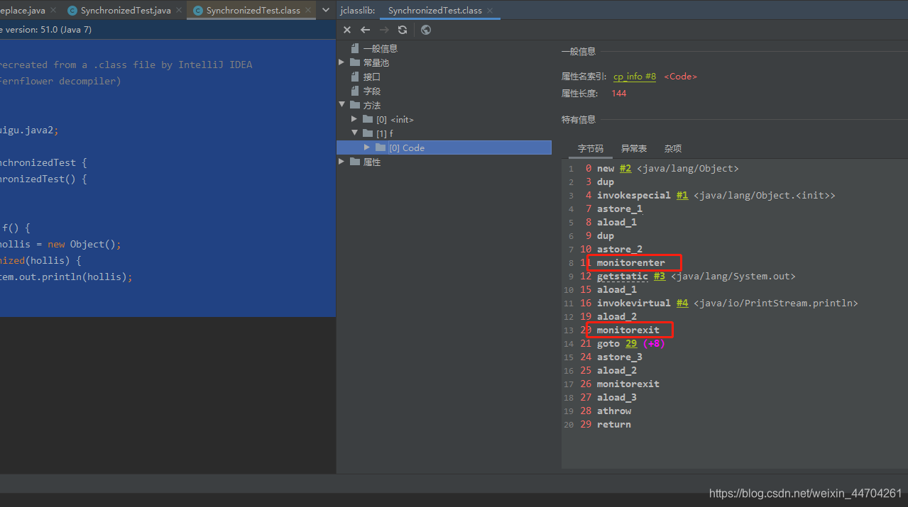Click the monitorenter instruction at offset 11
Screen dimensions: 908x507
pyautogui.click(x=630, y=262)
